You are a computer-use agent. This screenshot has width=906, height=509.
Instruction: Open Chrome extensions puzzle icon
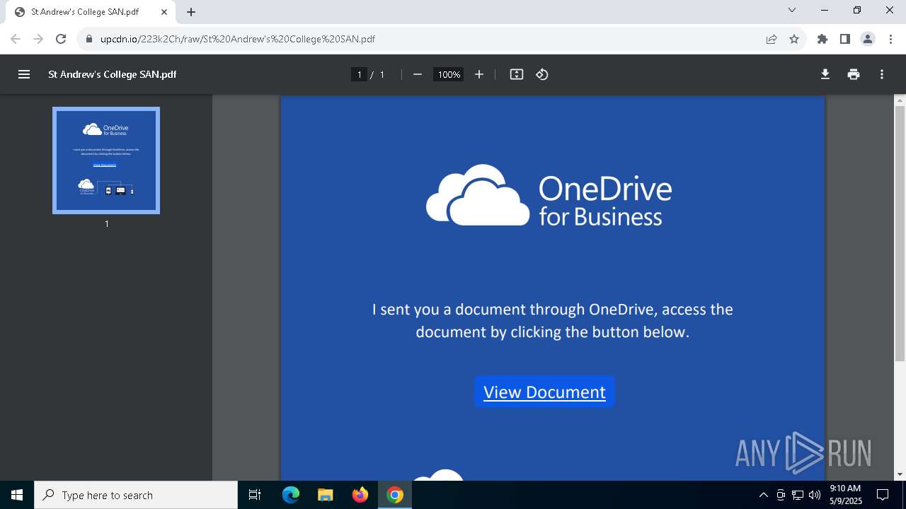click(822, 39)
